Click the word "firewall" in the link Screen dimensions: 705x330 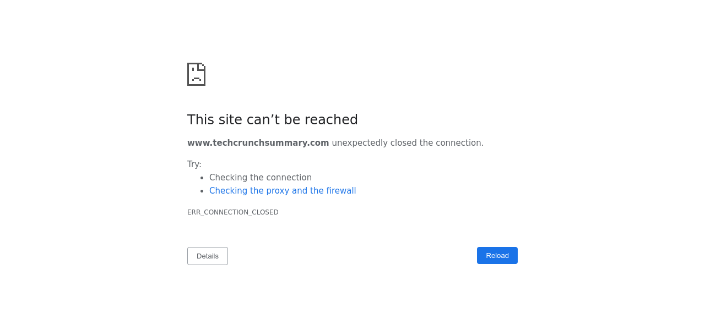(x=341, y=191)
